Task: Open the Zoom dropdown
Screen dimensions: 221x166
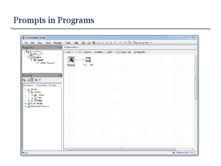Action: coord(110,52)
